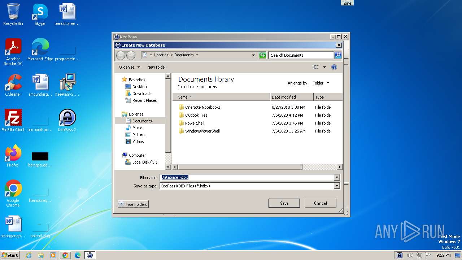Screen dimensions: 462x260
Task: Open the File name dropdown arrow
Action: click(x=337, y=177)
